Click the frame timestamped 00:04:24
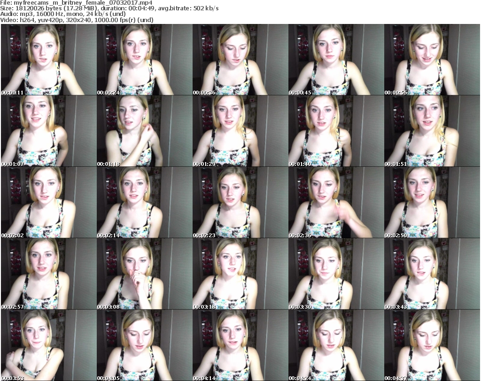Viewport: 481px width, 381px height. pyautogui.click(x=336, y=345)
